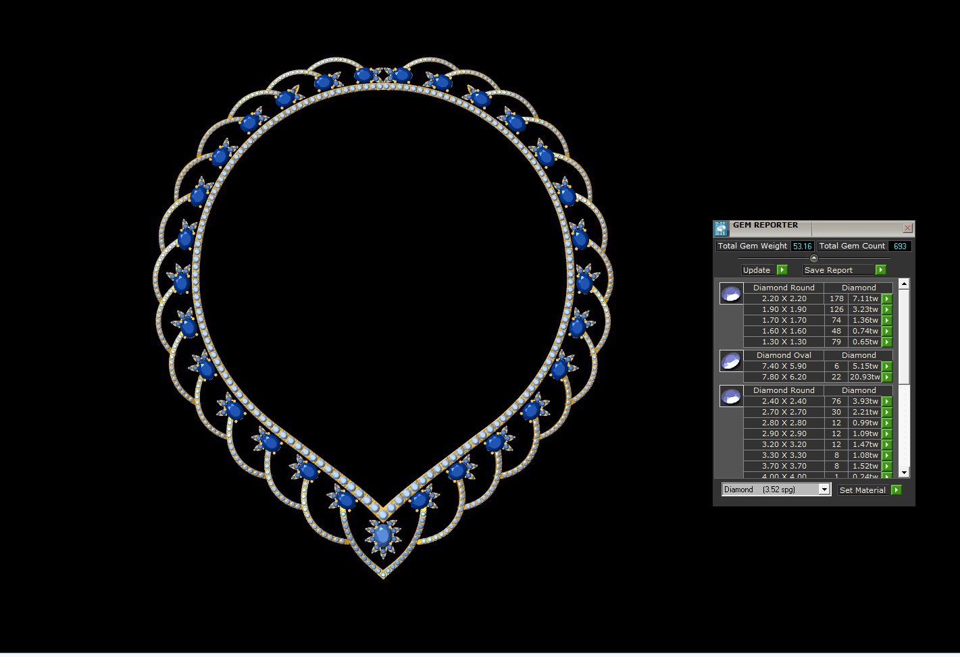Click the gem count cell showing 22
The height and width of the screenshot is (657, 960).
pyautogui.click(x=836, y=377)
